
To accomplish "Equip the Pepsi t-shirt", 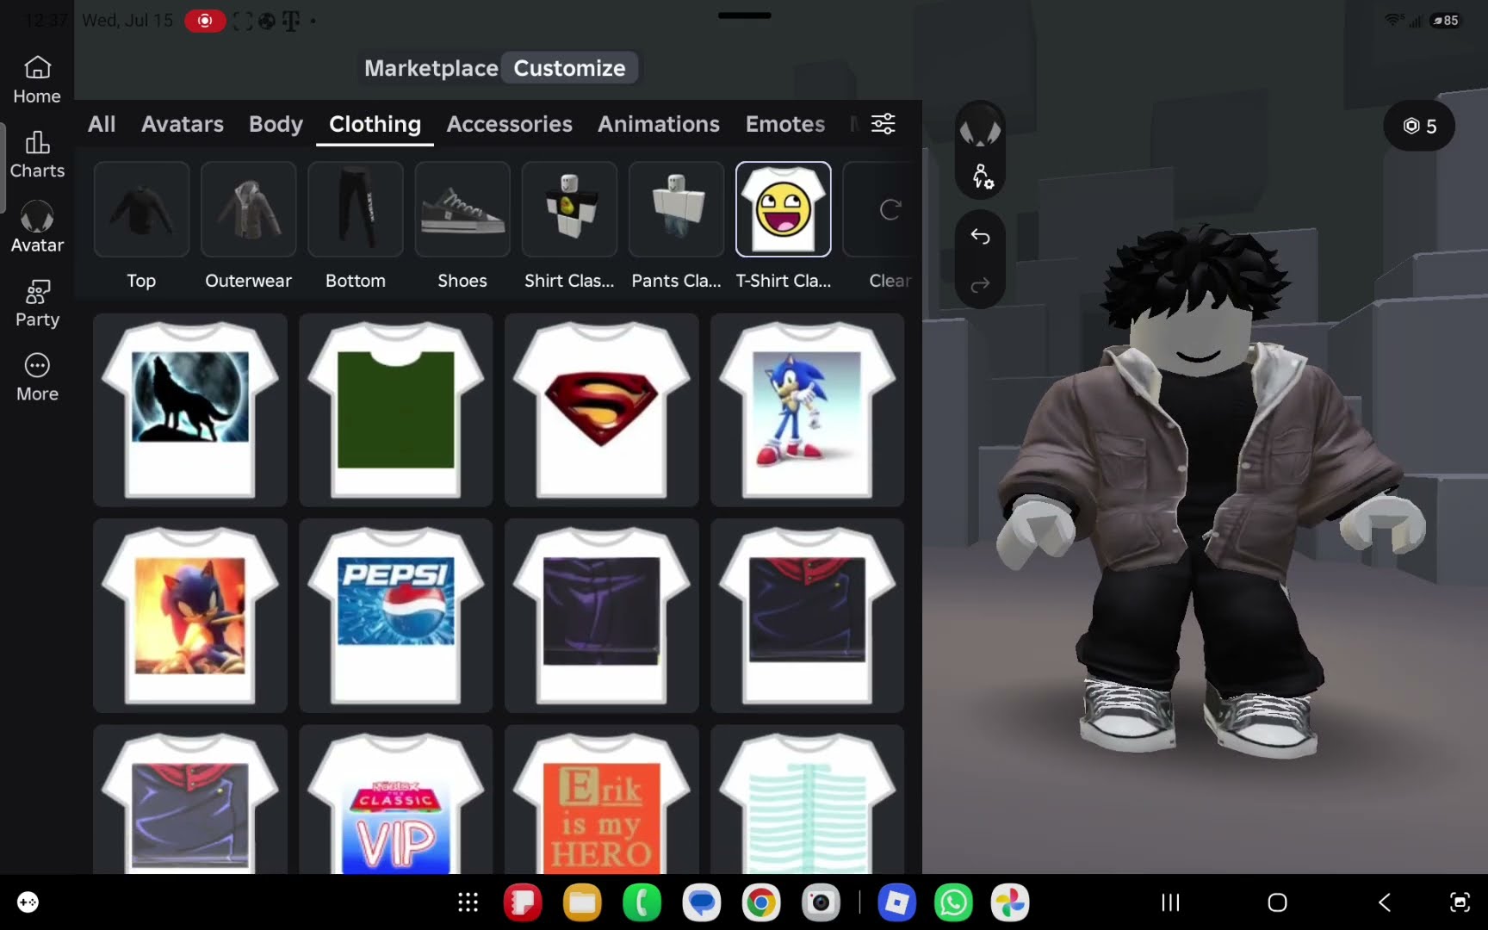I will click(x=396, y=615).
